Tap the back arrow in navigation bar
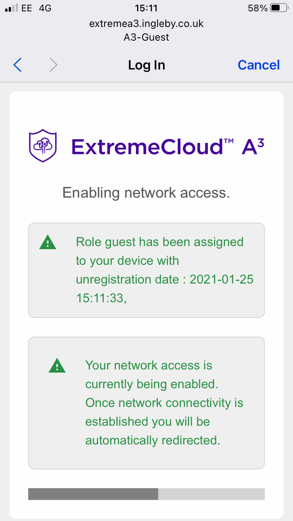The image size is (293, 521). point(17,65)
